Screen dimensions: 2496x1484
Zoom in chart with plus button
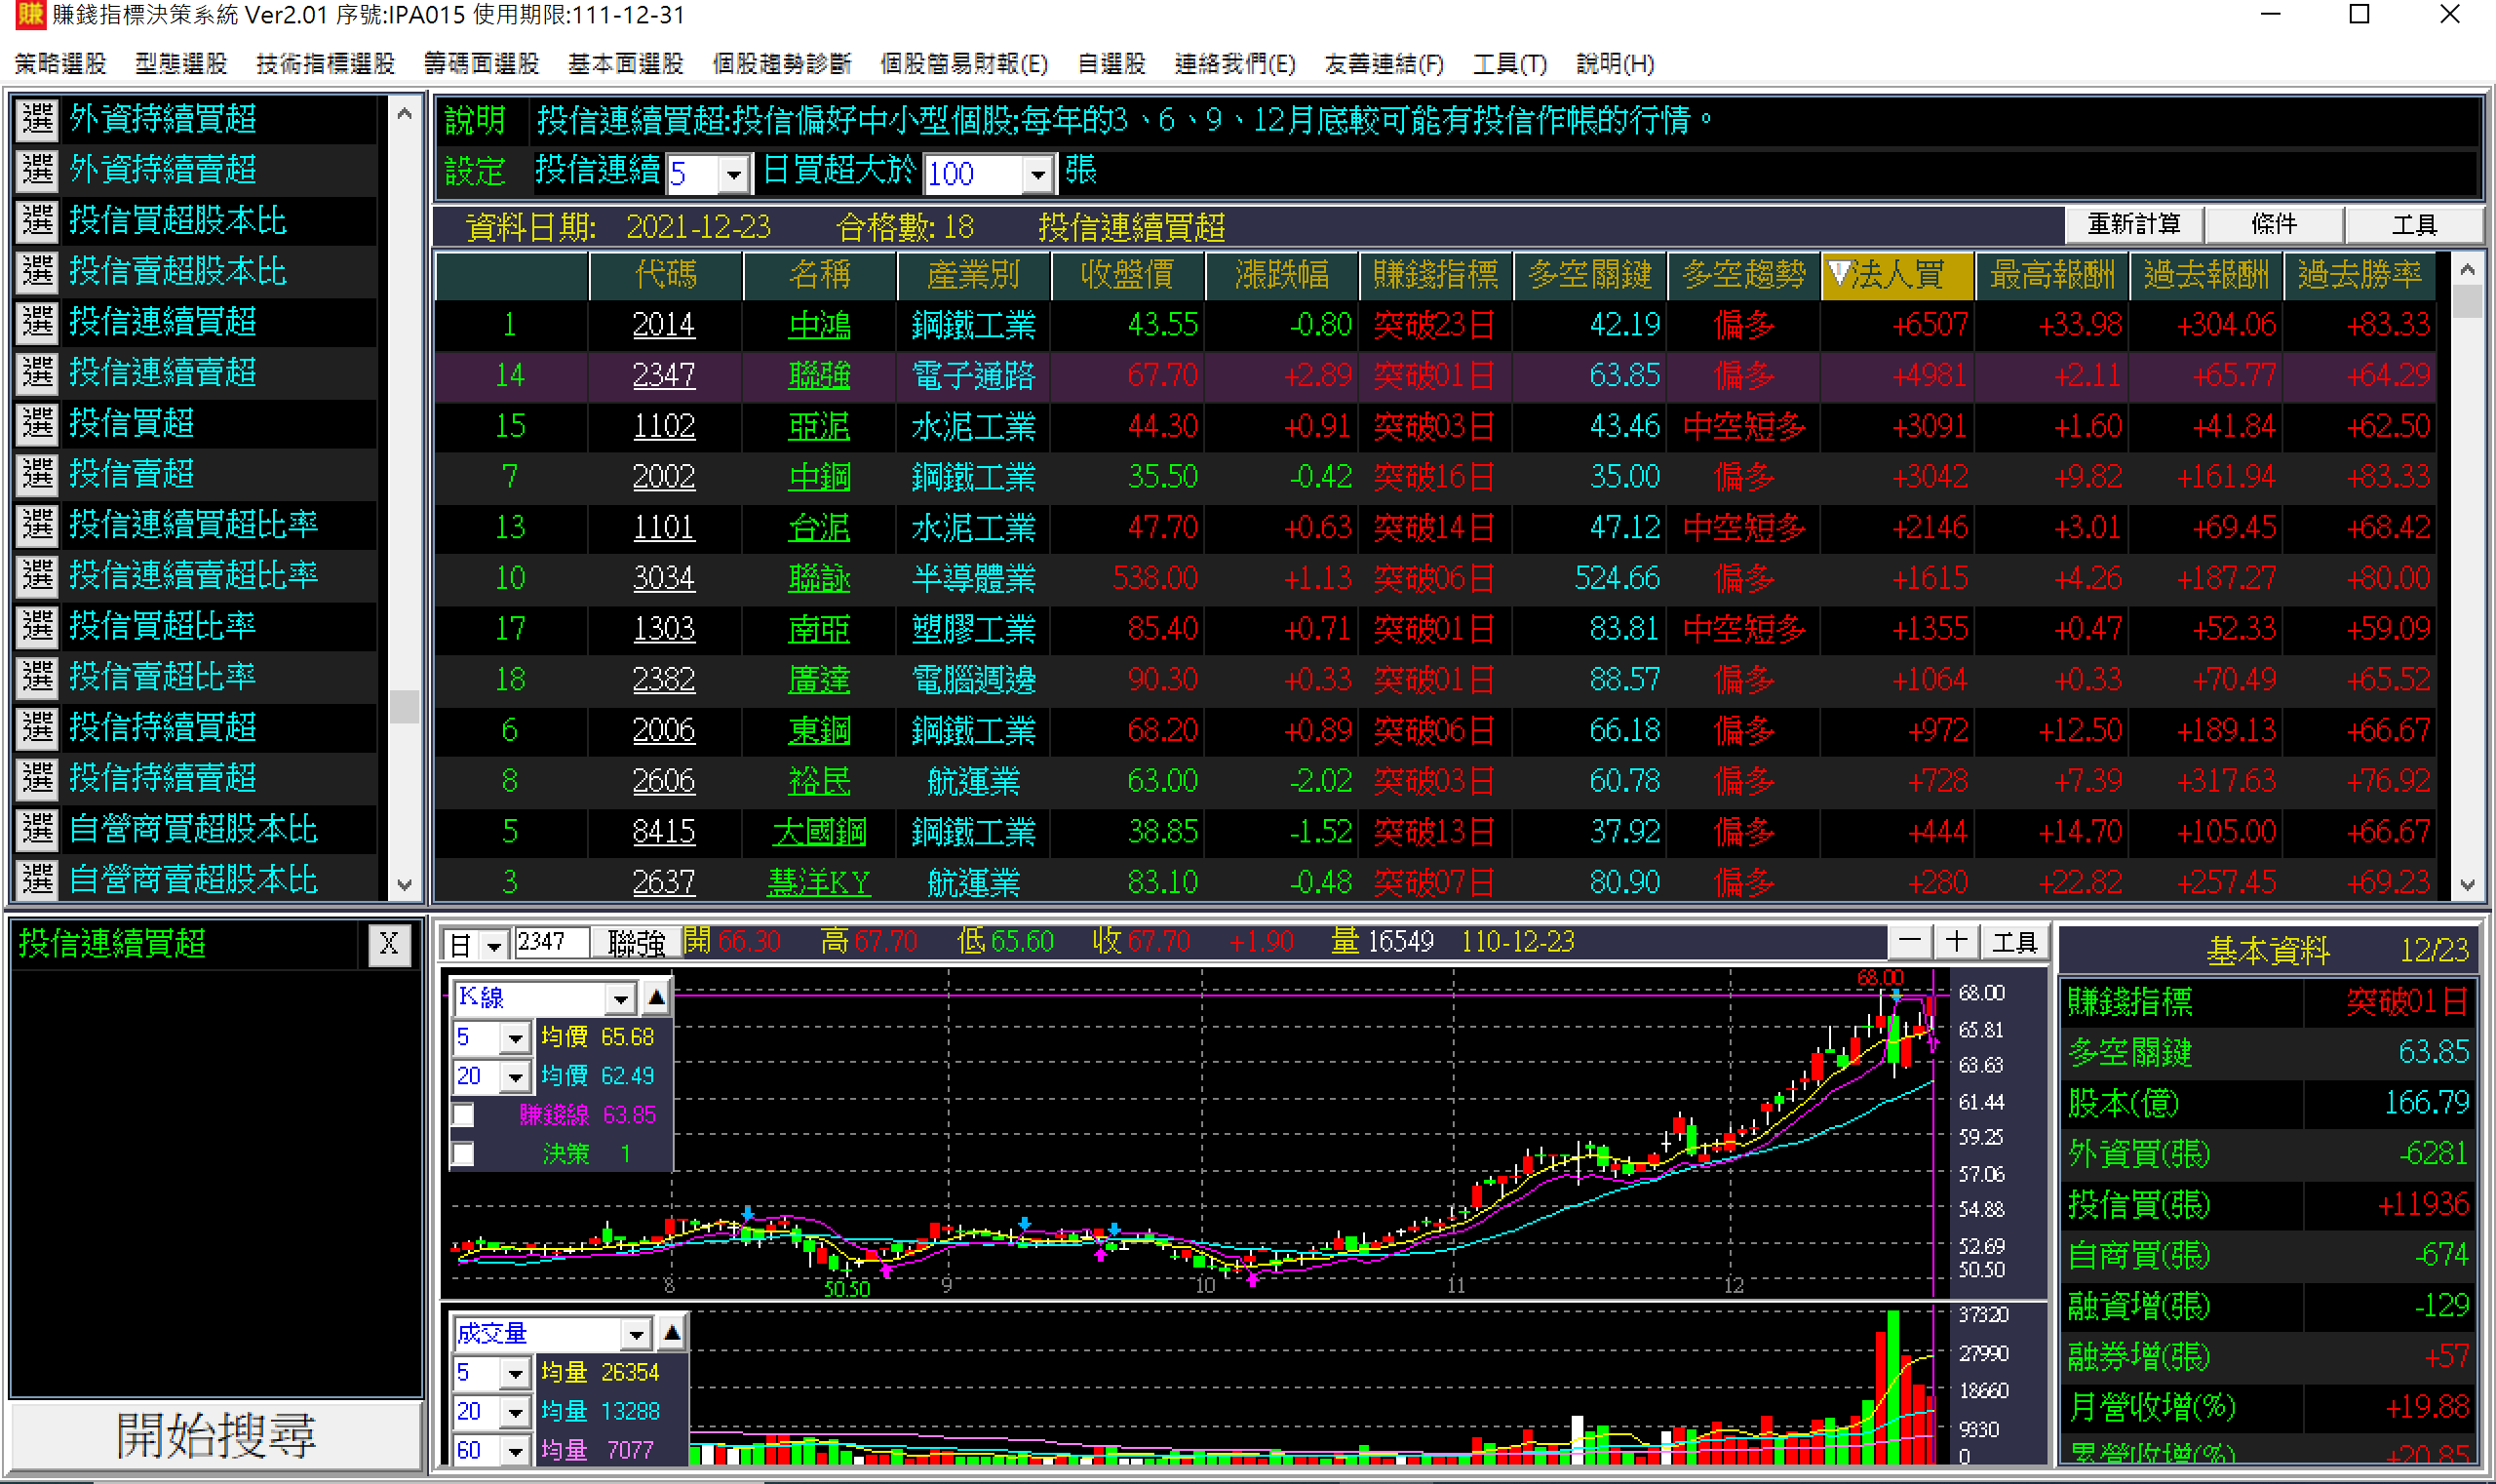coord(1956,942)
